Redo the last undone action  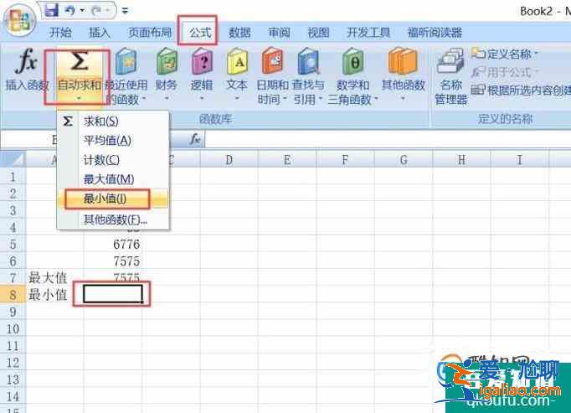tap(96, 11)
